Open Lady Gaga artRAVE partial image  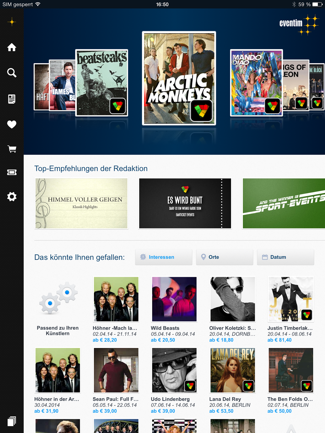[174, 426]
